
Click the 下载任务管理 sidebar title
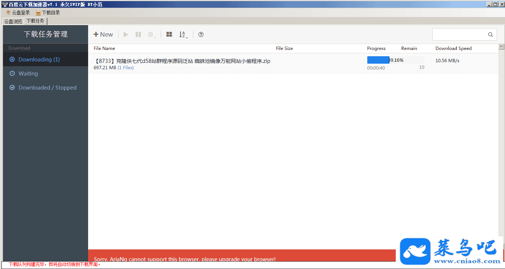click(x=46, y=34)
